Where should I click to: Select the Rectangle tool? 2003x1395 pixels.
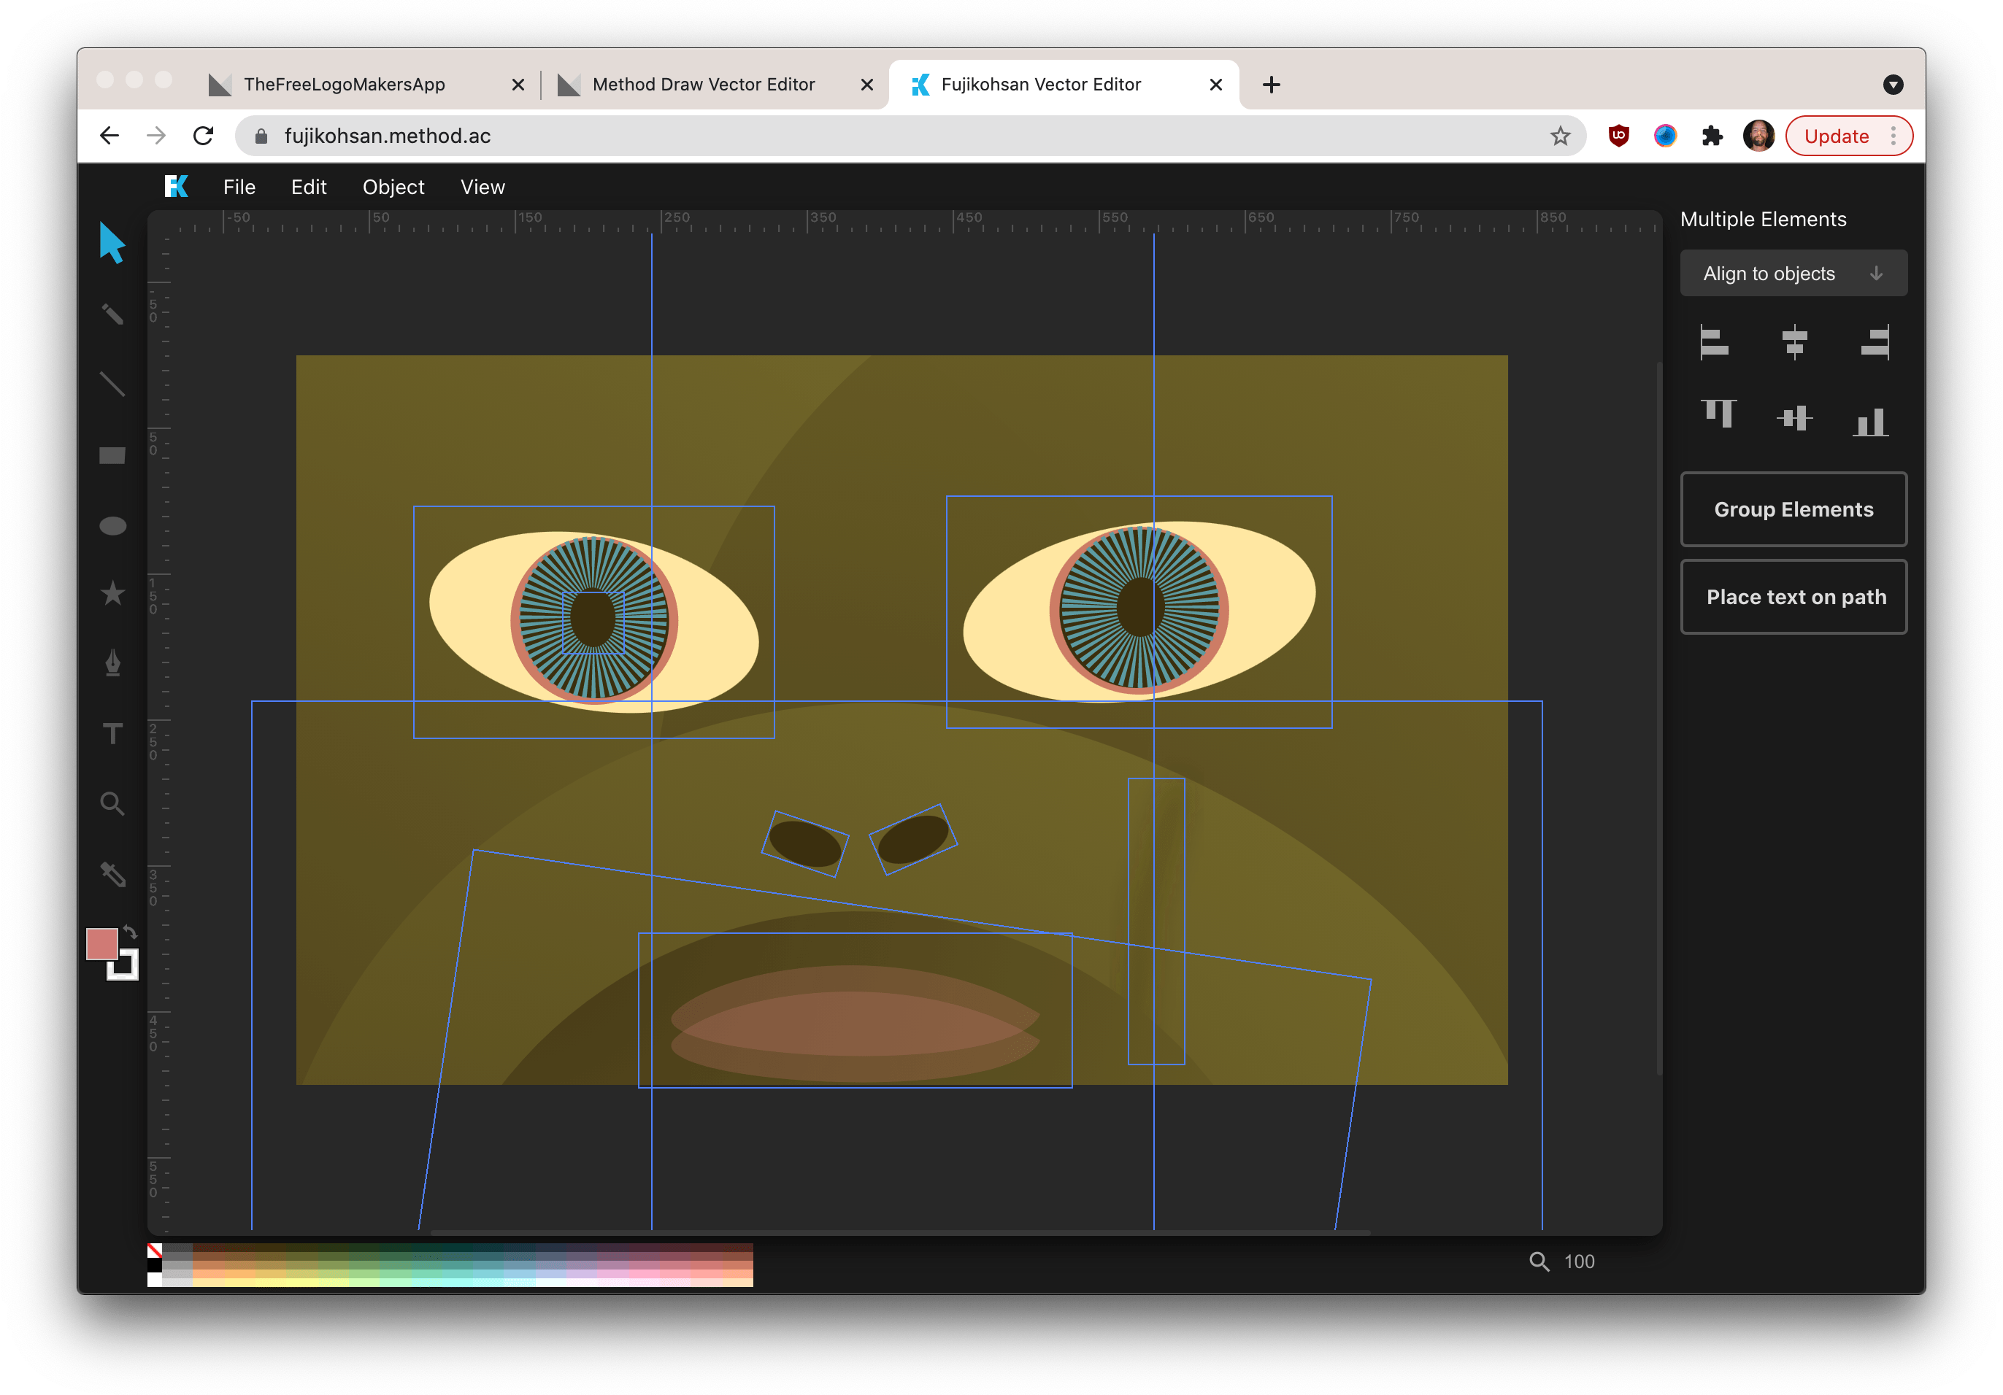coord(112,455)
